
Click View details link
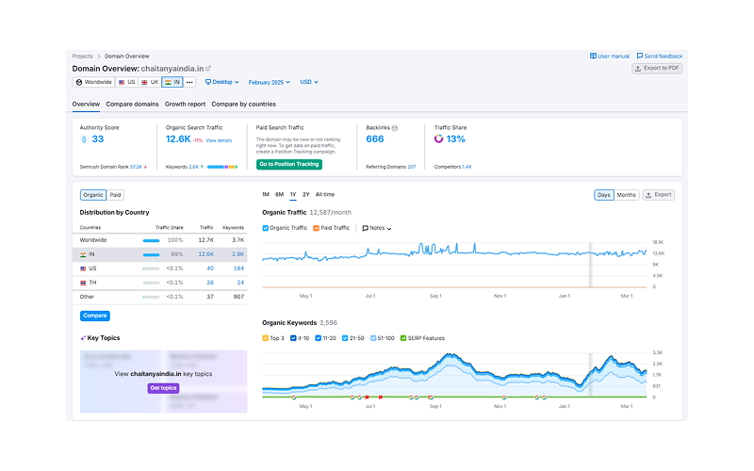pos(219,140)
